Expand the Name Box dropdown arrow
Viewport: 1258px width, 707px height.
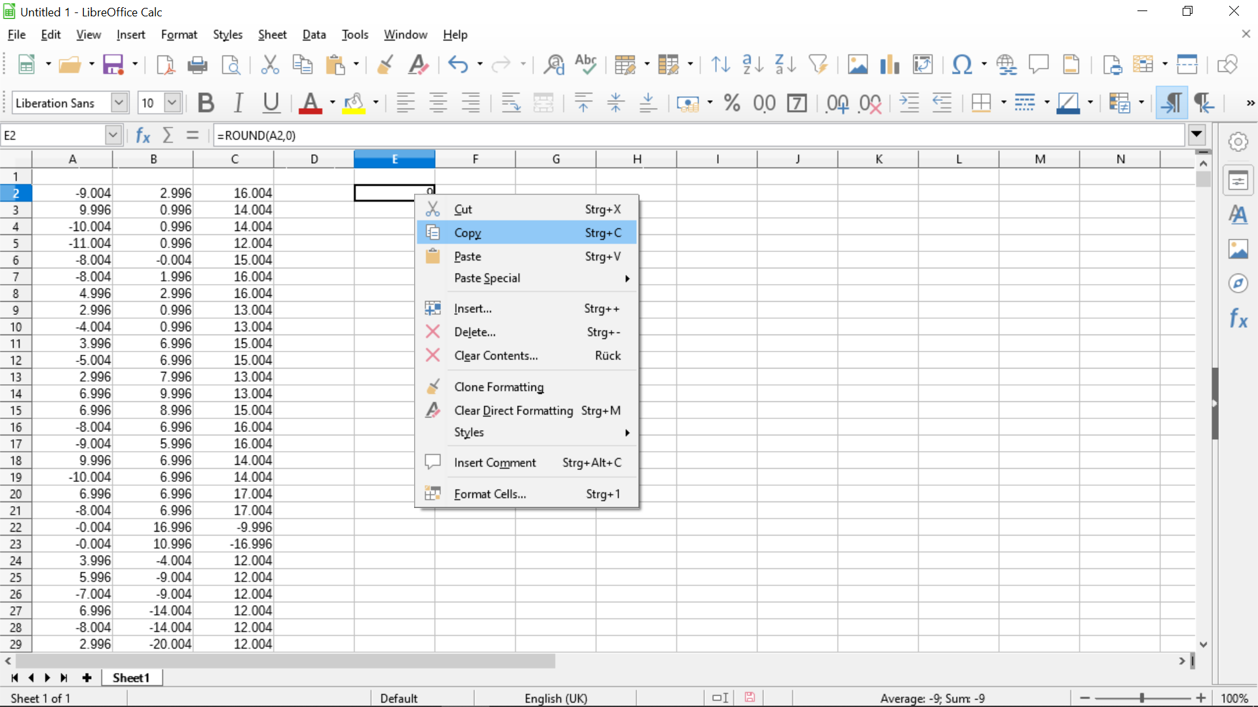pyautogui.click(x=113, y=135)
